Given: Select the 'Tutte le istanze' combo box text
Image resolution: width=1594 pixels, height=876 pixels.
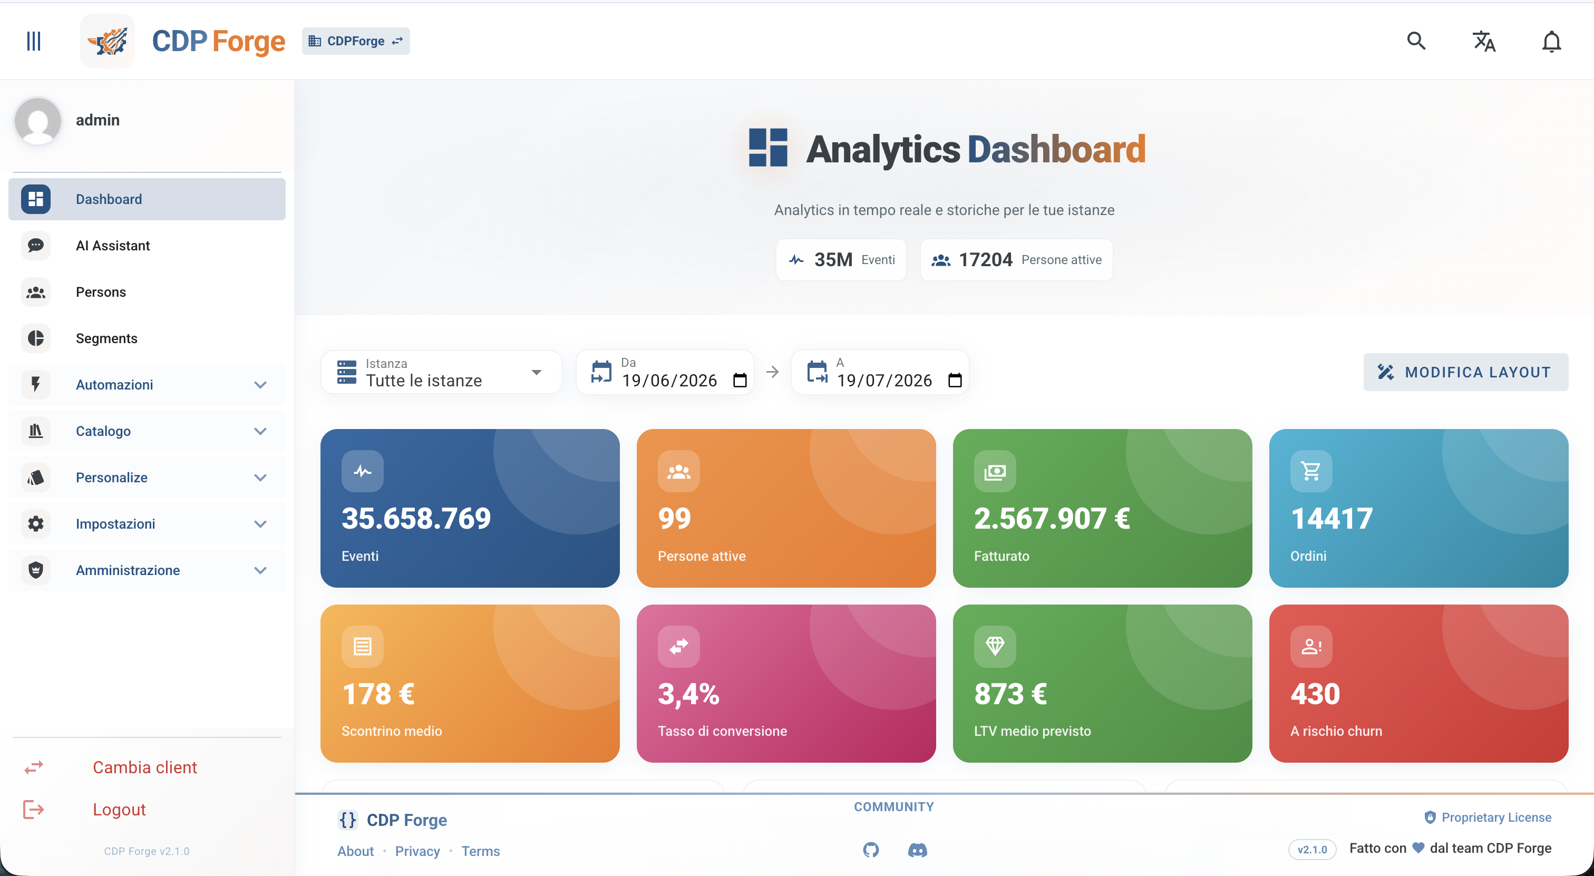Looking at the screenshot, I should [x=424, y=381].
